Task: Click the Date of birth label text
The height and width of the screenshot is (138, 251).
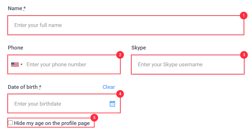Action: pos(23,87)
